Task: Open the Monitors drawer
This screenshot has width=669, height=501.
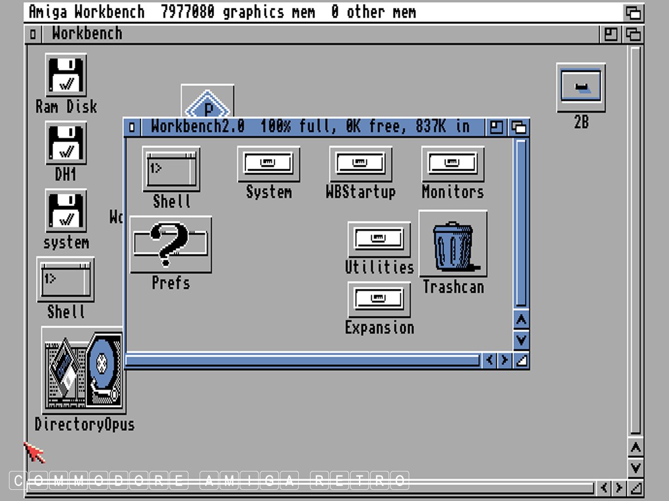Action: (453, 164)
